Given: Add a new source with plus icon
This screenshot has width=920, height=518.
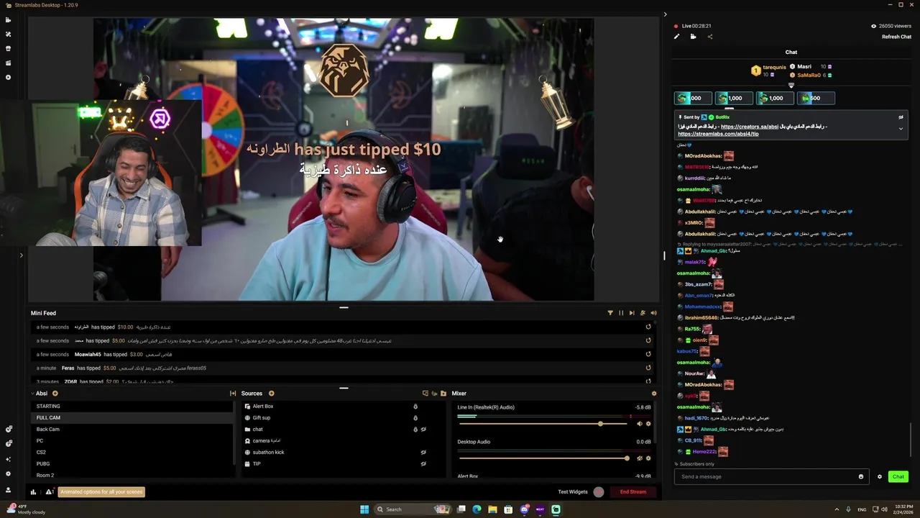Looking at the screenshot, I should pyautogui.click(x=271, y=394).
